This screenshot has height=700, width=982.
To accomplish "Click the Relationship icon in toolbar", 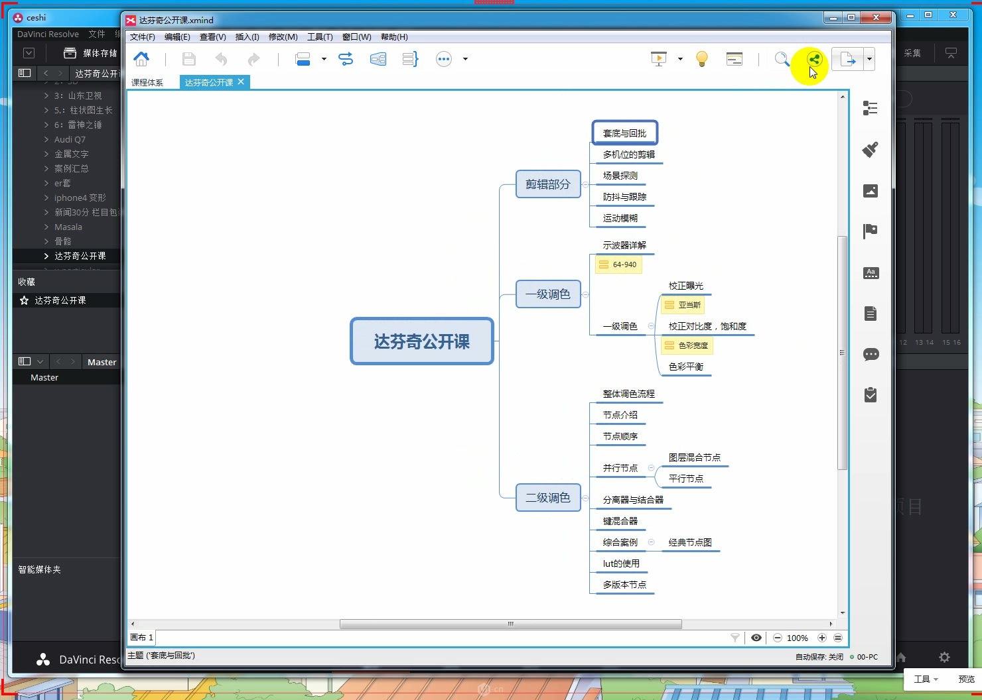I will (346, 59).
